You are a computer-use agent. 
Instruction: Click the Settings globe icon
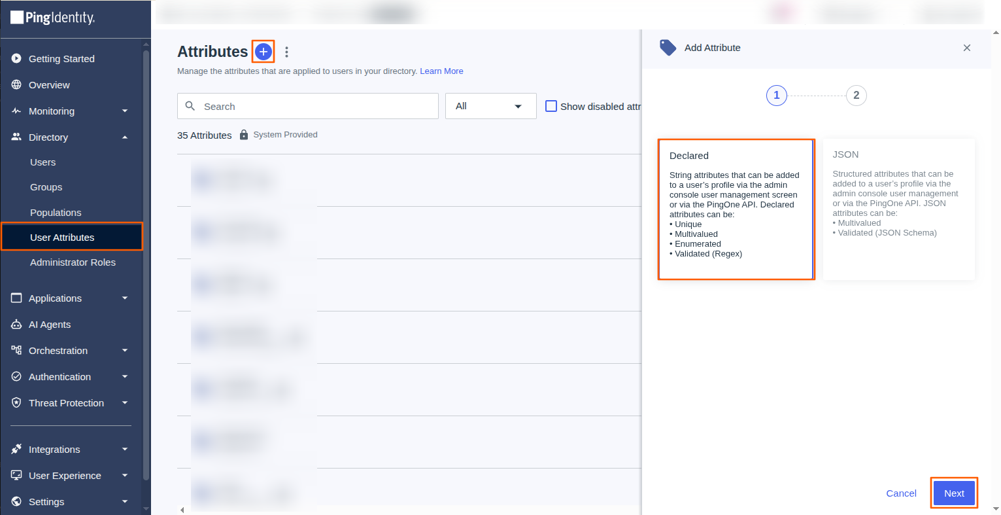click(x=16, y=502)
